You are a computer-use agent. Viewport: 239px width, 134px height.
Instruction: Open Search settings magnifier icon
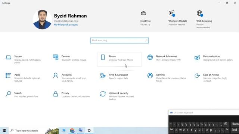pyautogui.click(x=8, y=94)
